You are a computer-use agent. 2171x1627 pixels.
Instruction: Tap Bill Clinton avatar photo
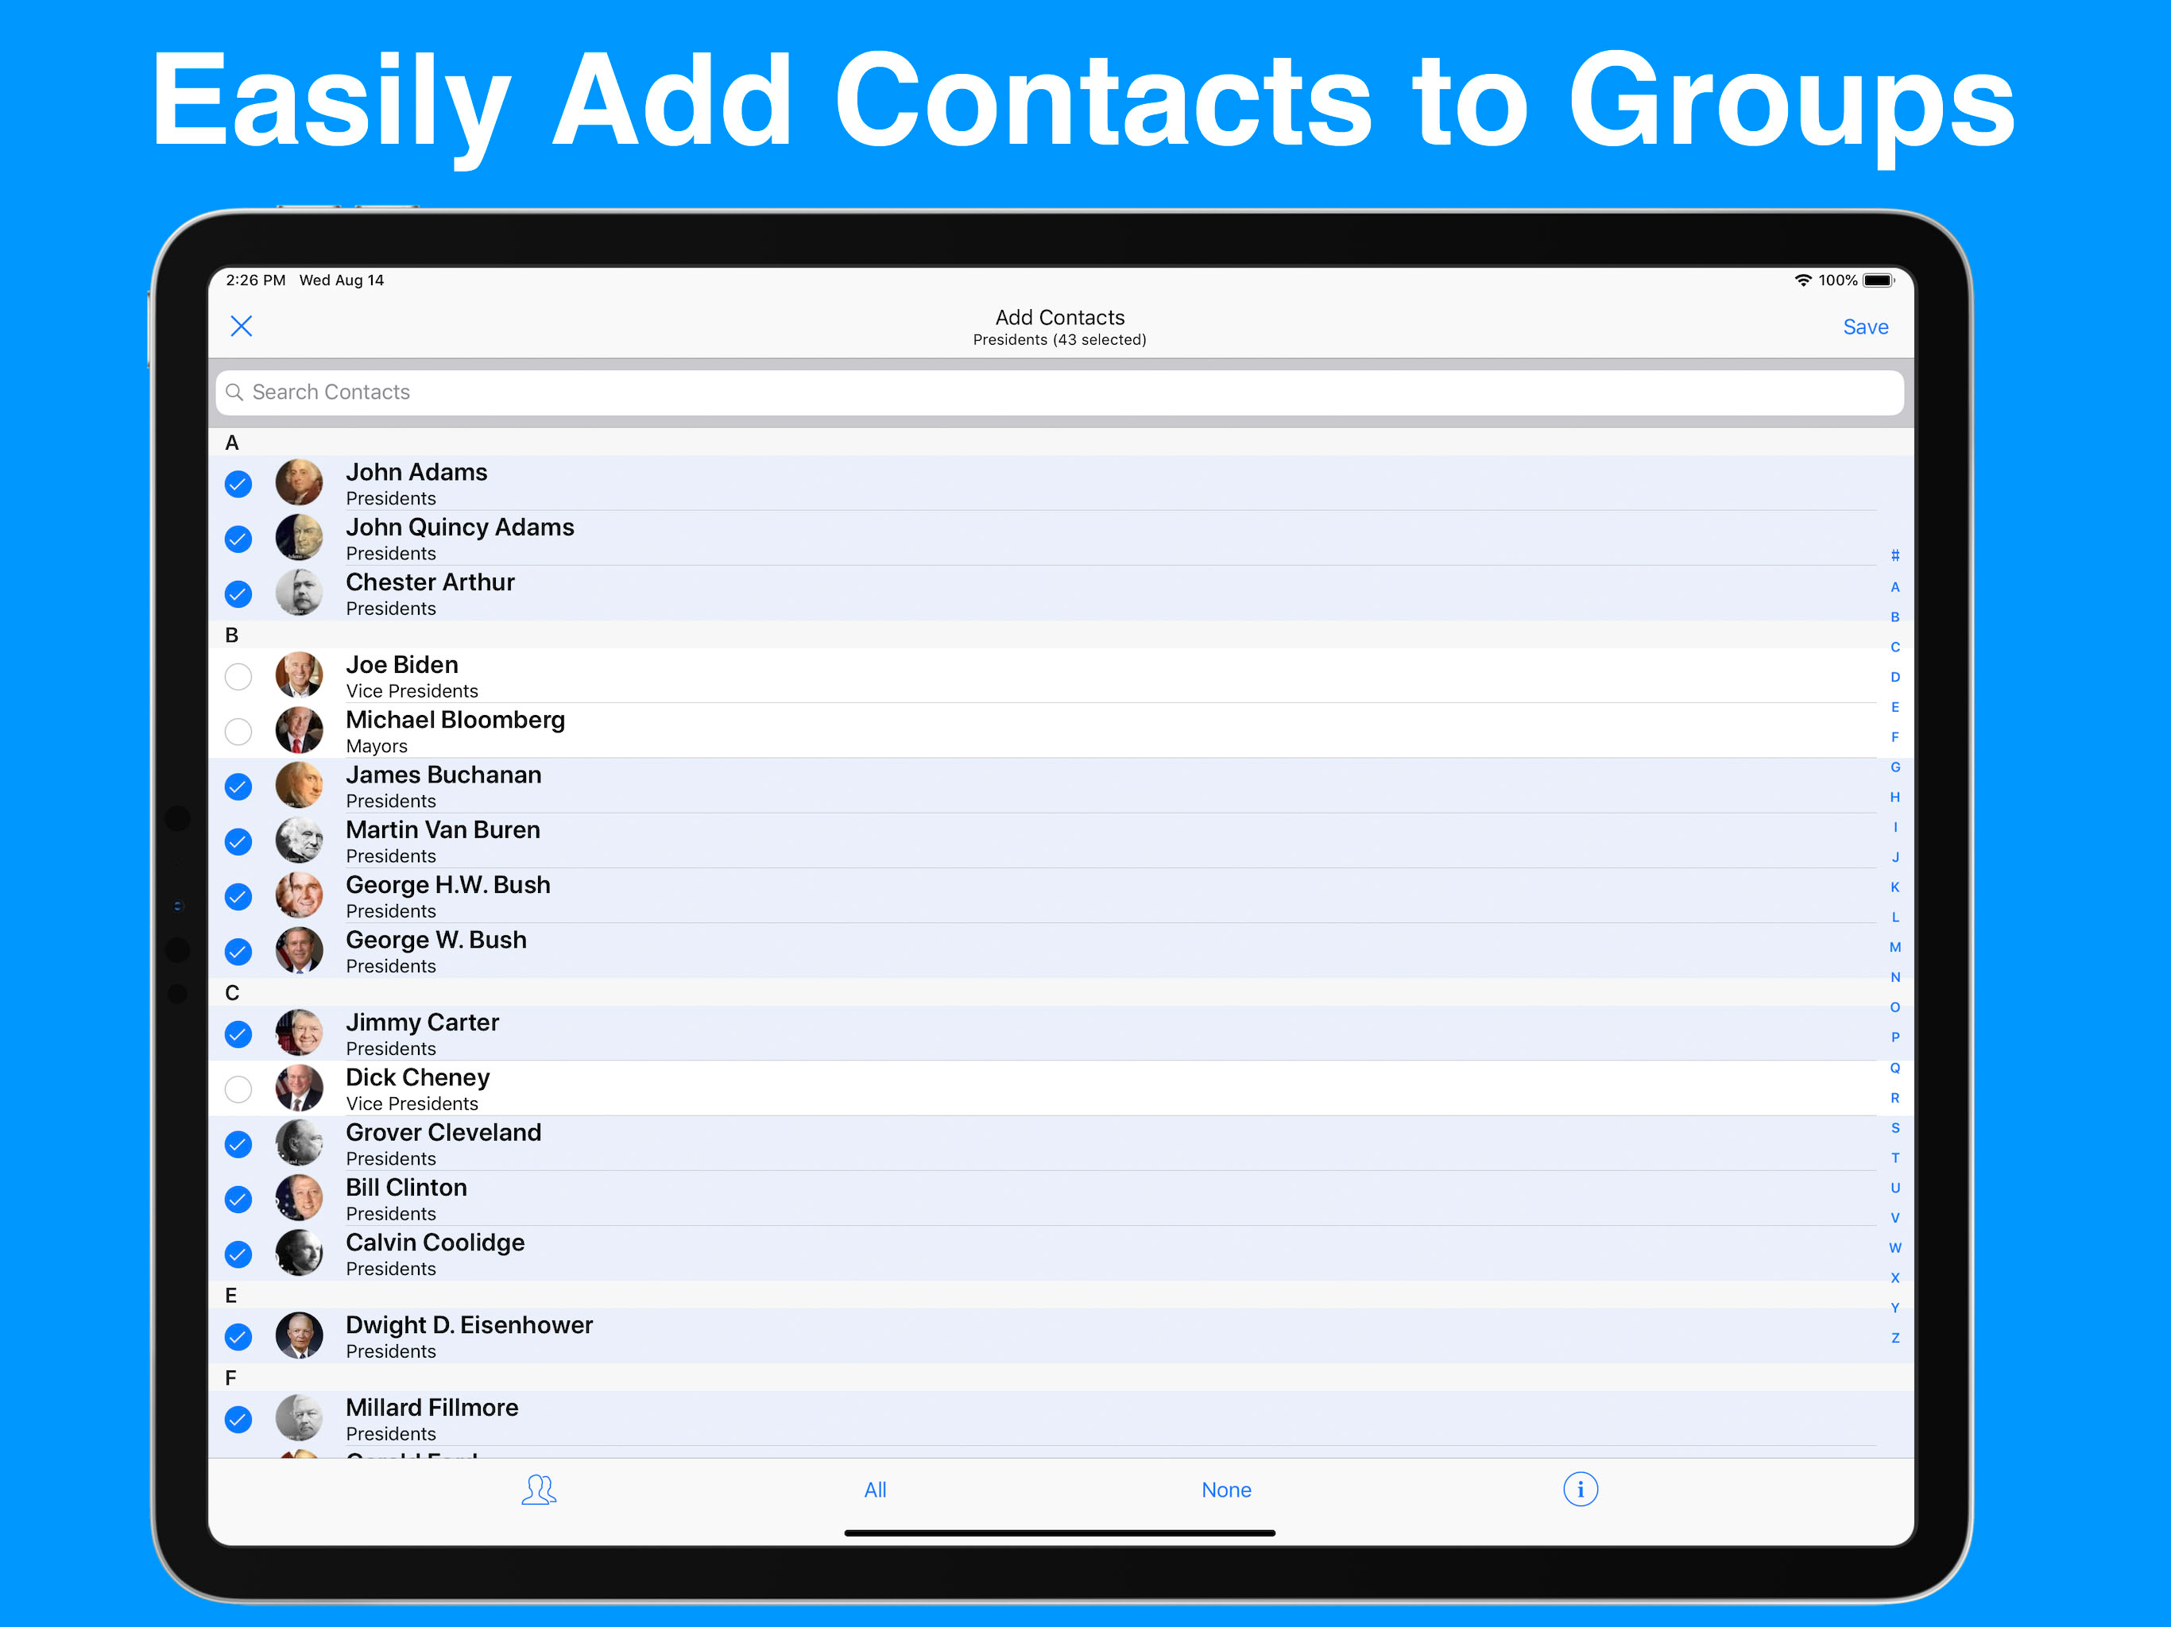click(300, 1197)
